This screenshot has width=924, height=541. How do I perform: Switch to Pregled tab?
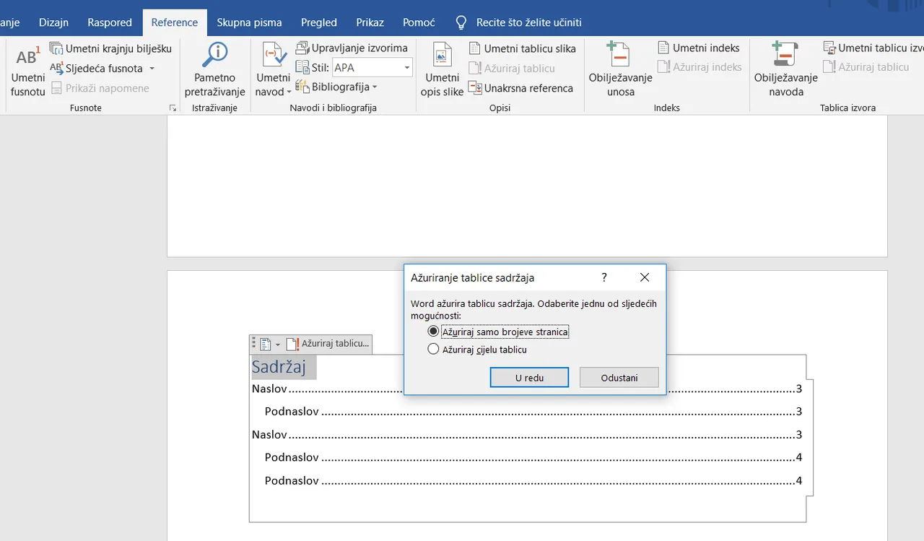[x=319, y=22]
